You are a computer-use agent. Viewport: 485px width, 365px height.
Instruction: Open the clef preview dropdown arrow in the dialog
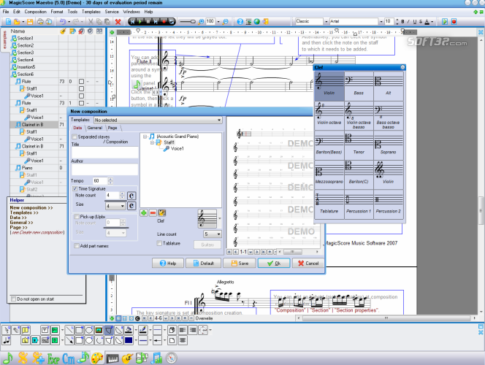[220, 218]
